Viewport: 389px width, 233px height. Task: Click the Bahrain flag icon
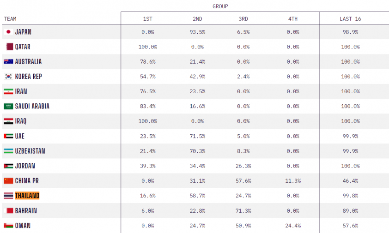click(x=8, y=211)
